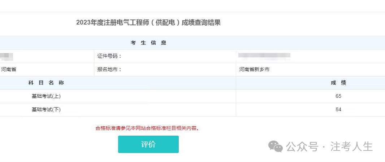The image size is (385, 162).
Task: Click the 河南省新乡市 city value
Action: (254, 69)
